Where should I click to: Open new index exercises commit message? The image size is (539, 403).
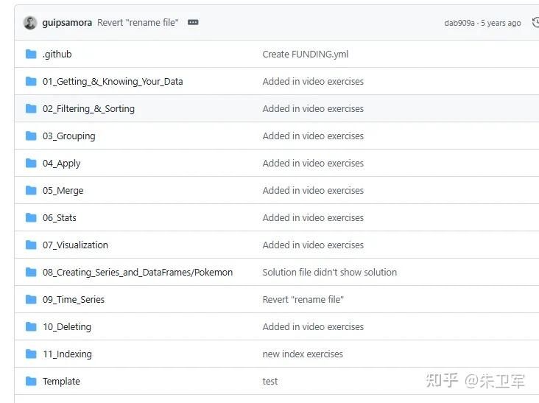[x=303, y=354]
